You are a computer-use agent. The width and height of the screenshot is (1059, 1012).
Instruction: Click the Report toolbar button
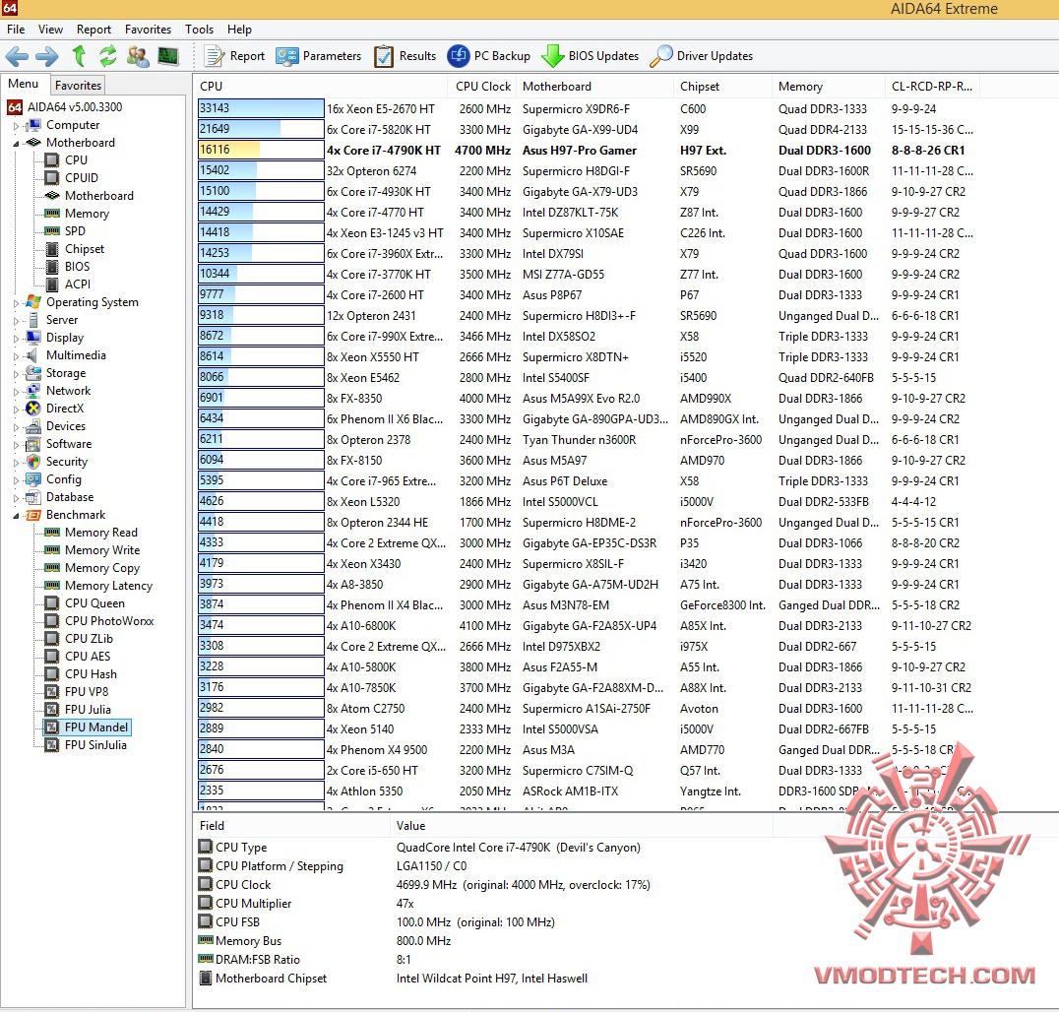234,56
